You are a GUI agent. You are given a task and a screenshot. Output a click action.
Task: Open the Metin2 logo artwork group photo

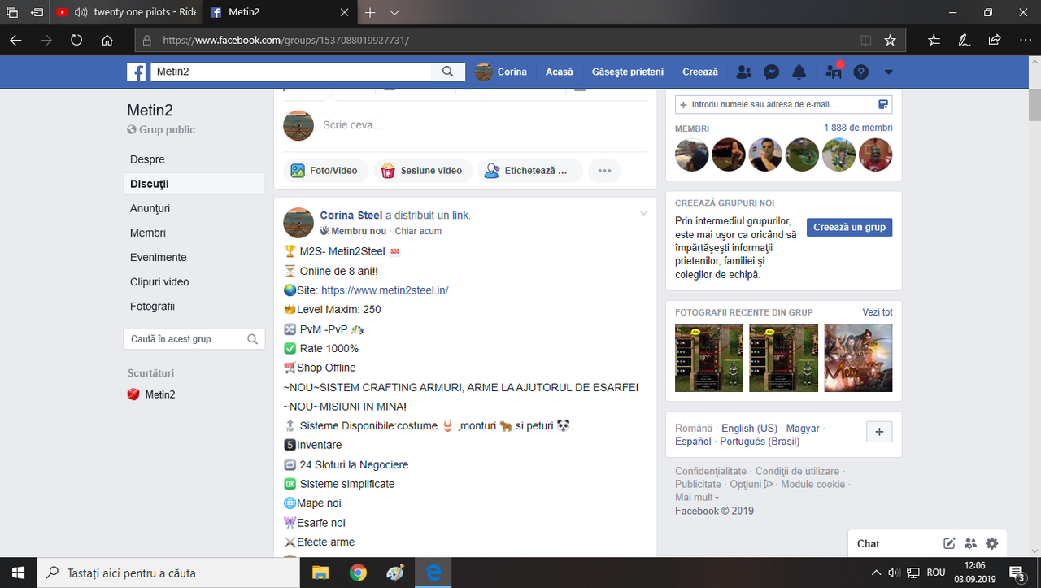[858, 358]
